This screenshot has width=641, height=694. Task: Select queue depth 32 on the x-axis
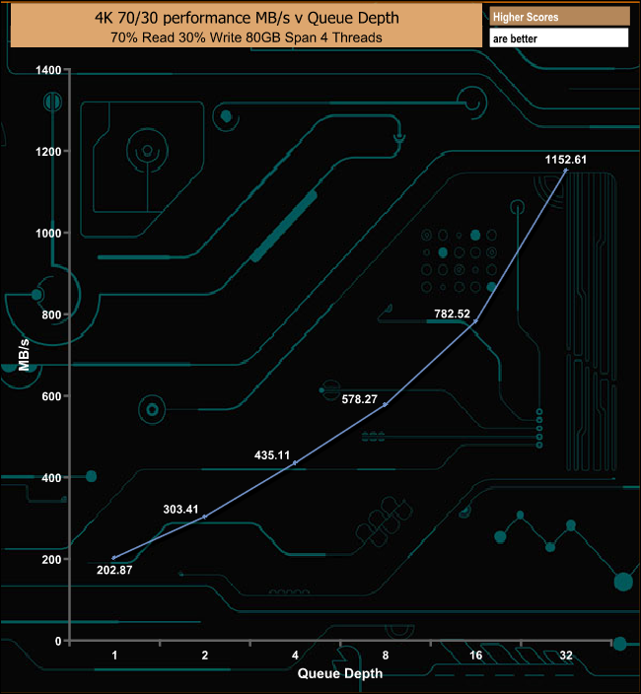(x=566, y=656)
